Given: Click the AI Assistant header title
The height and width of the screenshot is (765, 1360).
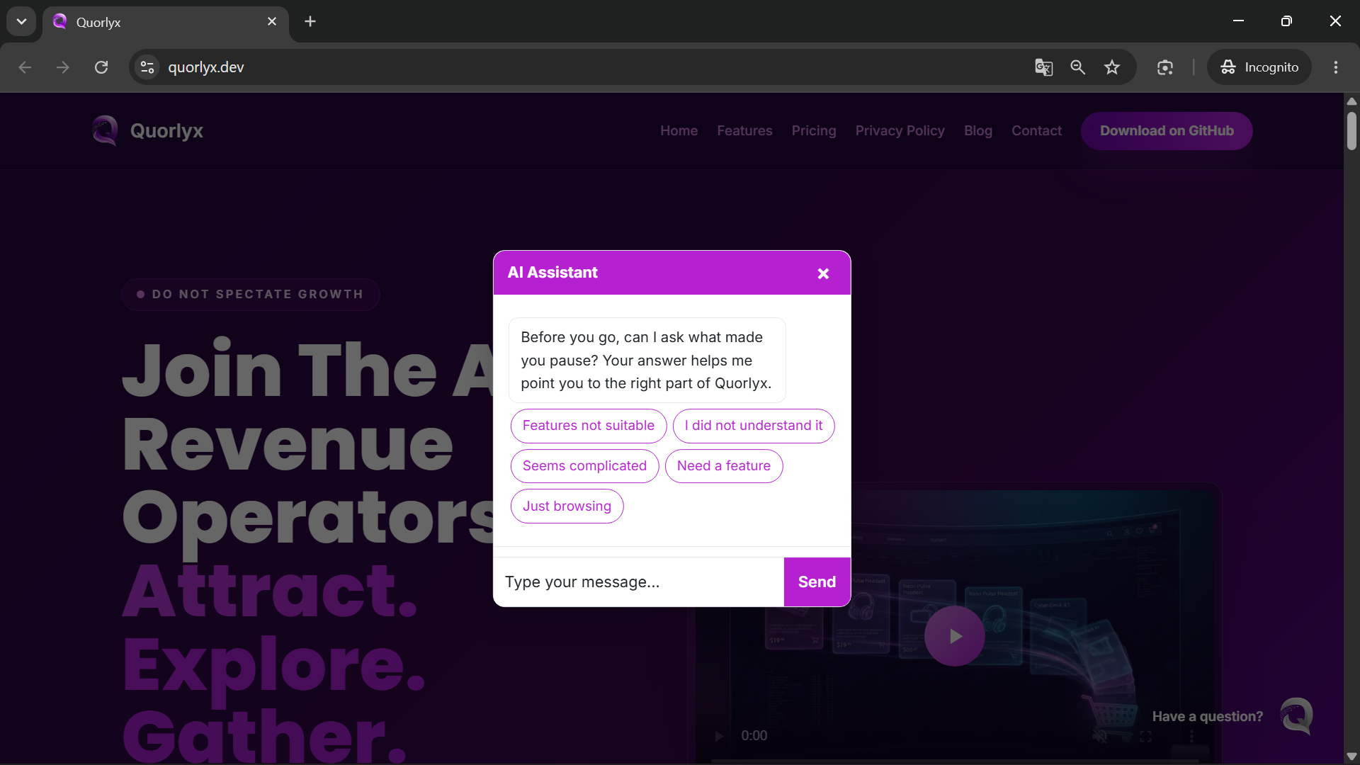Looking at the screenshot, I should 552,273.
